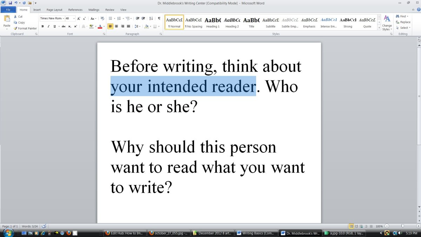This screenshot has width=421, height=237.
Task: Expand the Line Spacing options
Action: pos(139,27)
